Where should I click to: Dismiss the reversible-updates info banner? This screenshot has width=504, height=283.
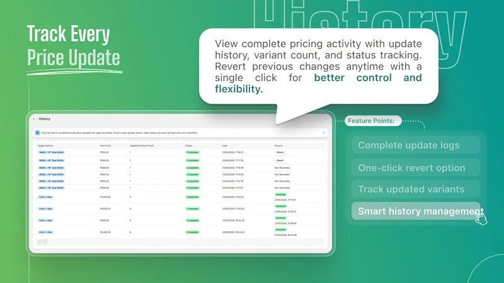[x=323, y=133]
